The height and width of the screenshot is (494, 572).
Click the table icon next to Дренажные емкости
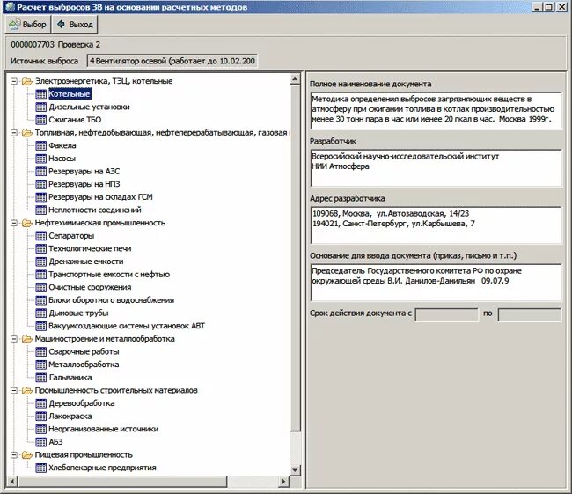click(x=40, y=262)
